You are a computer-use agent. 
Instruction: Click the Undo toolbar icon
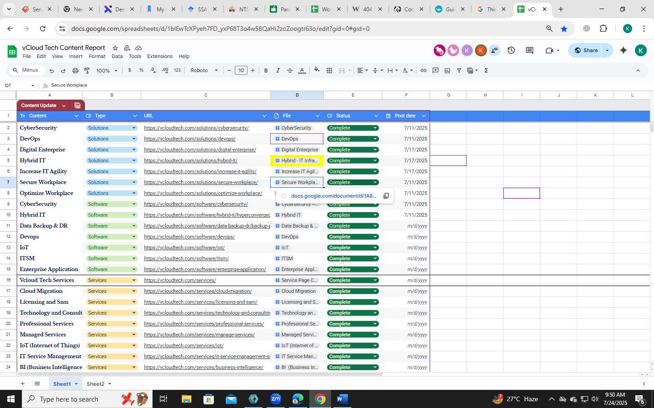click(x=52, y=71)
